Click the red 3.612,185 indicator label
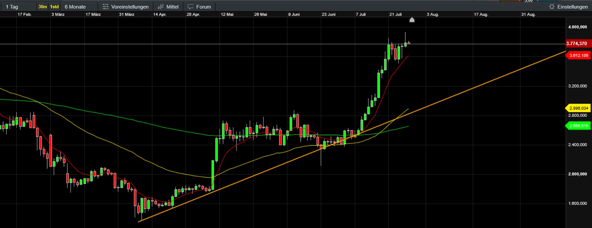The width and height of the screenshot is (592, 228). 579,55
